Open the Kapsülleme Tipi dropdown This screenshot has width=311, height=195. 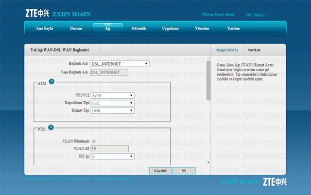[112, 103]
